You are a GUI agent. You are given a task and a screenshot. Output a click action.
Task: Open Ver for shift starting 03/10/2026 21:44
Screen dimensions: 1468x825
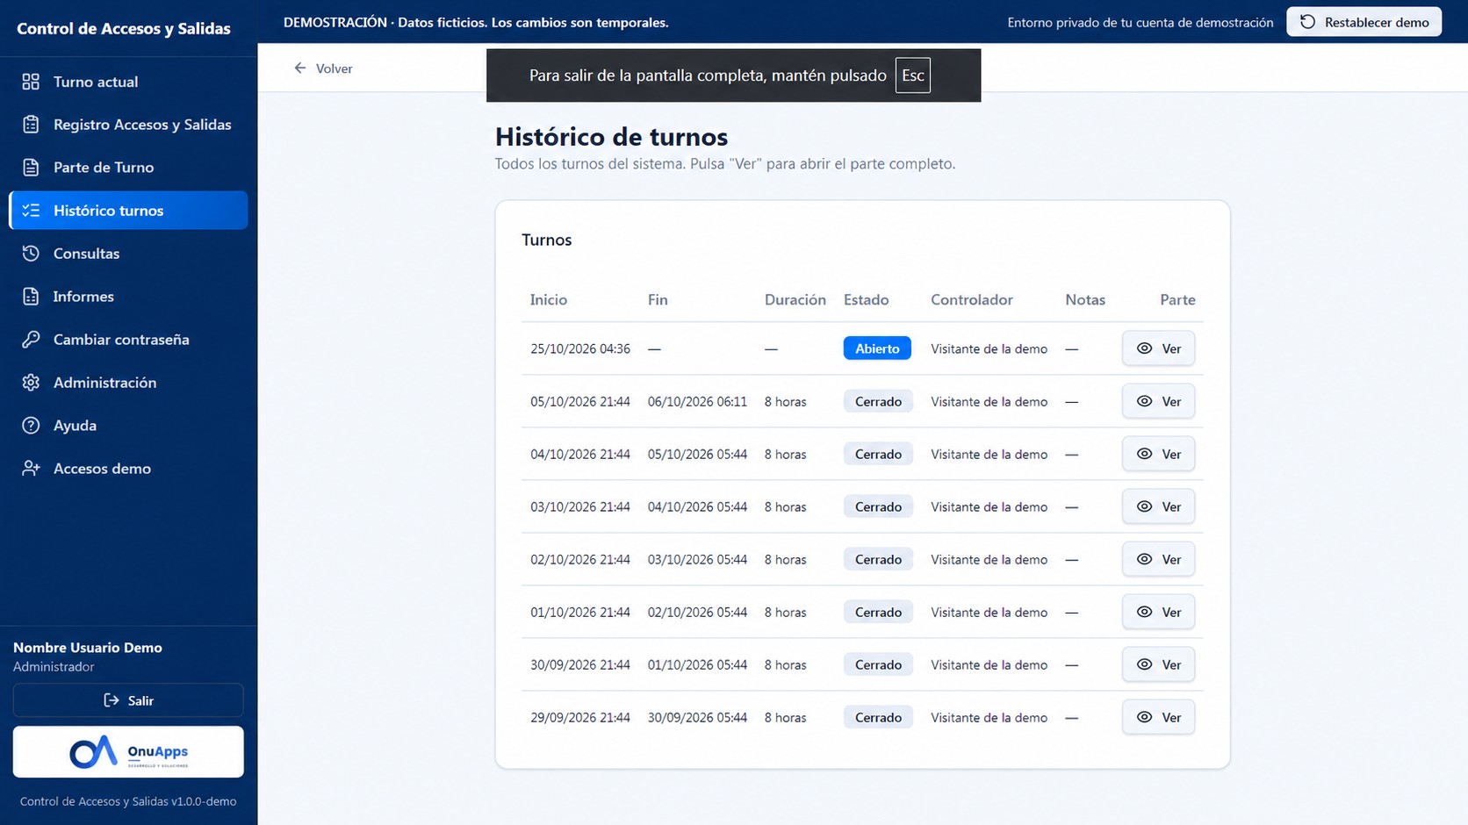point(1158,506)
